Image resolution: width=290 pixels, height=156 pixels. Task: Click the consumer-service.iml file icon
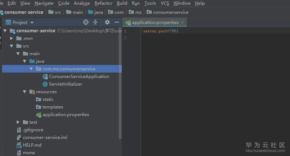[19, 137]
